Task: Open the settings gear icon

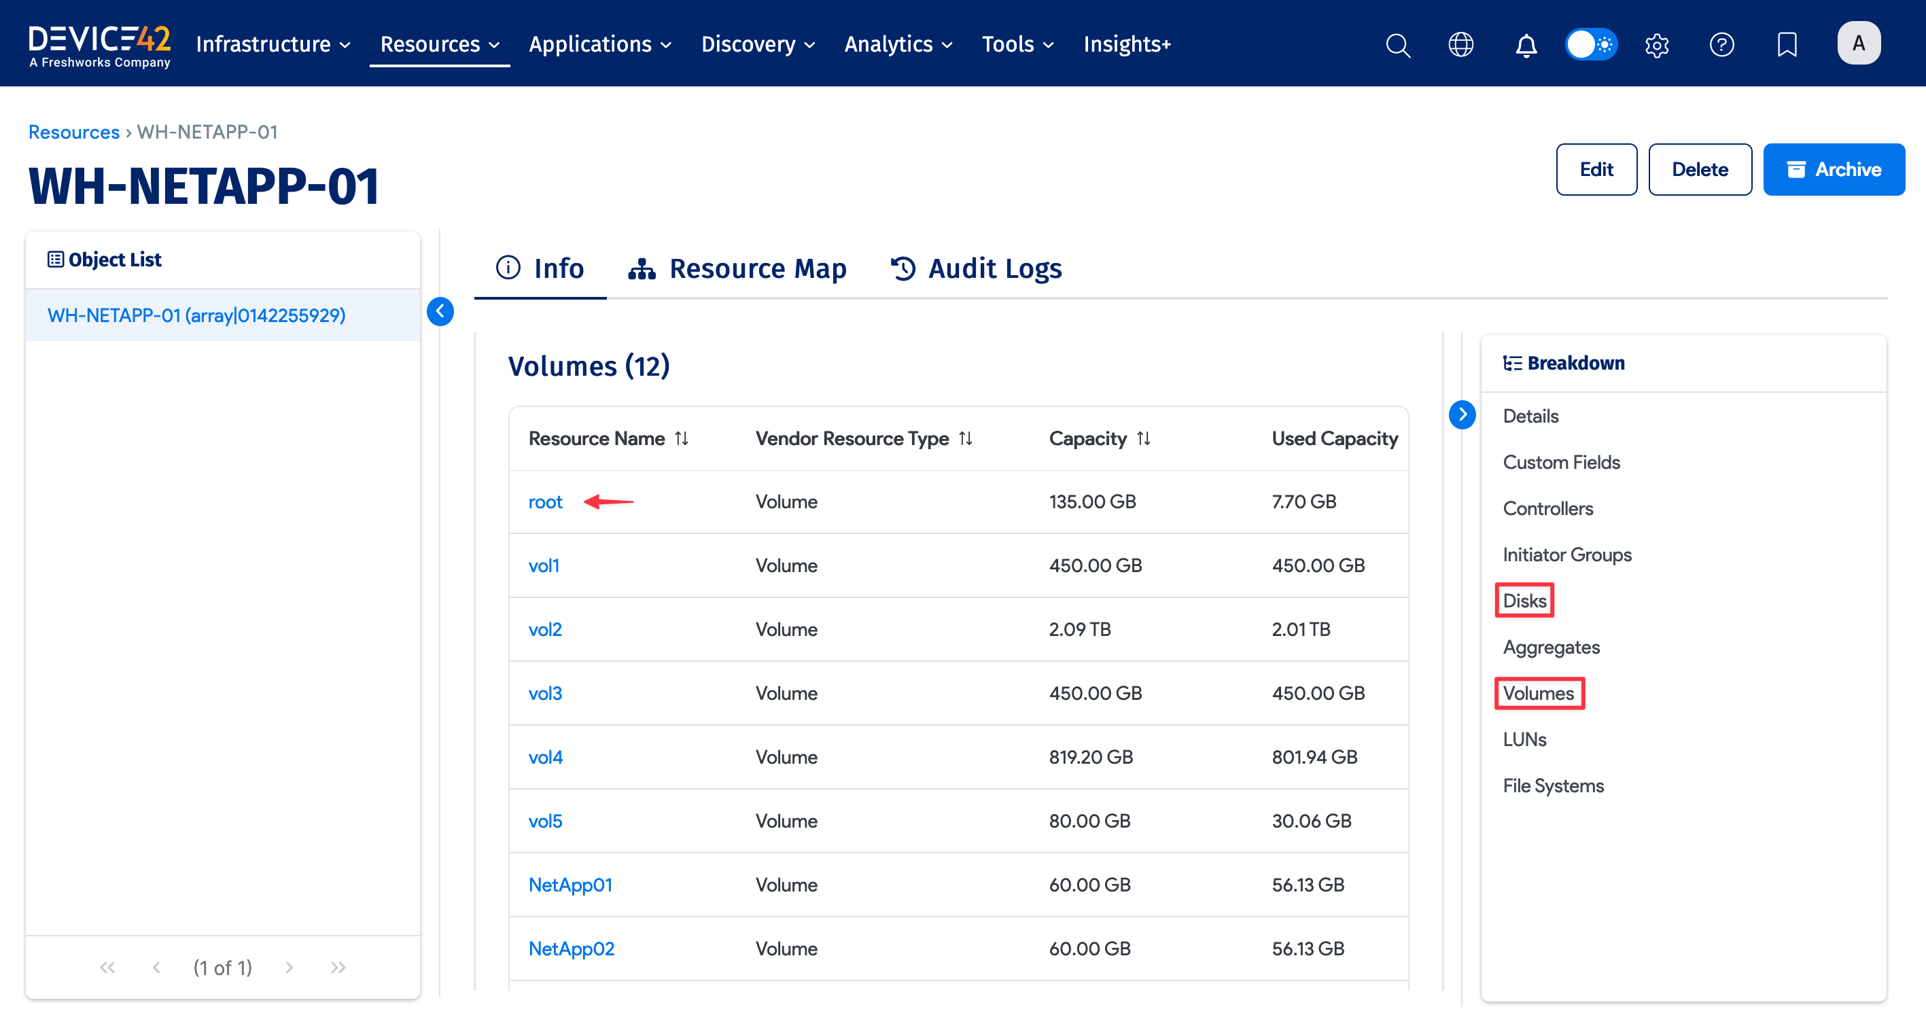Action: (x=1656, y=45)
